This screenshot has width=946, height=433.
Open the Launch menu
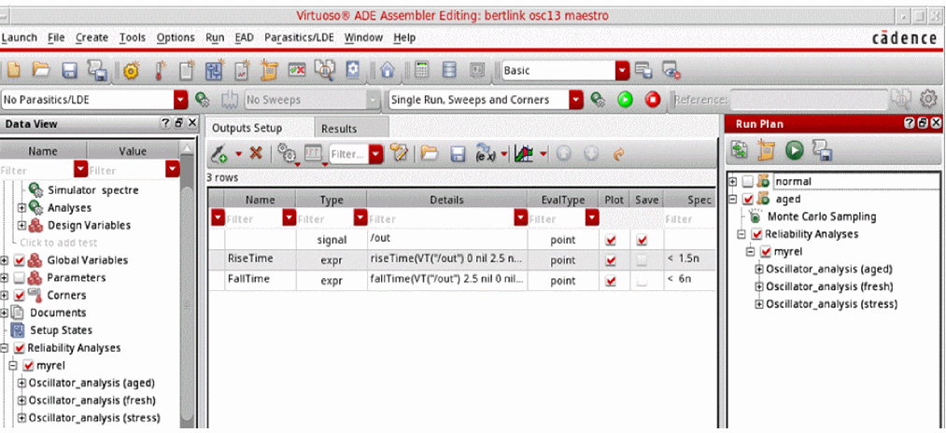(x=20, y=37)
